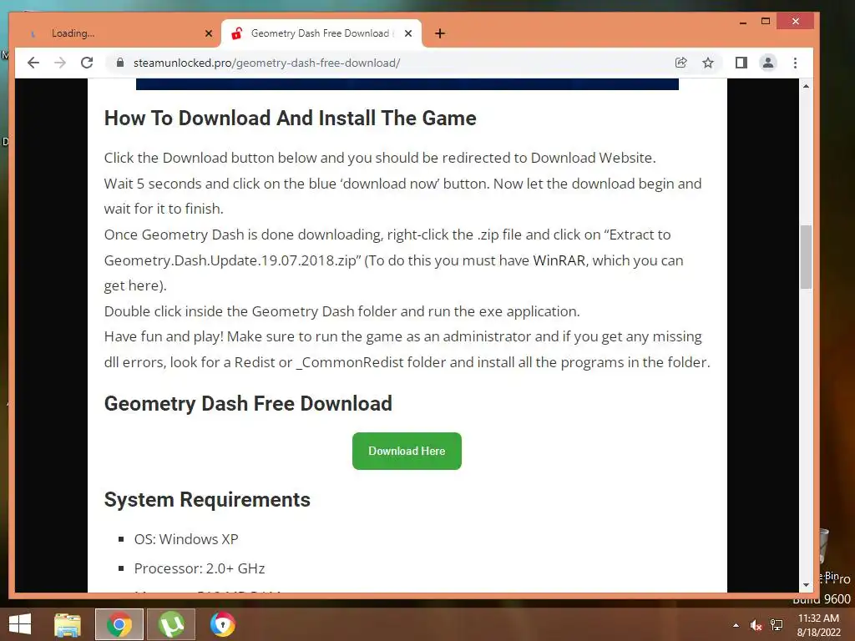Open uTorrent from the taskbar
Image resolution: width=855 pixels, height=641 pixels.
point(171,624)
